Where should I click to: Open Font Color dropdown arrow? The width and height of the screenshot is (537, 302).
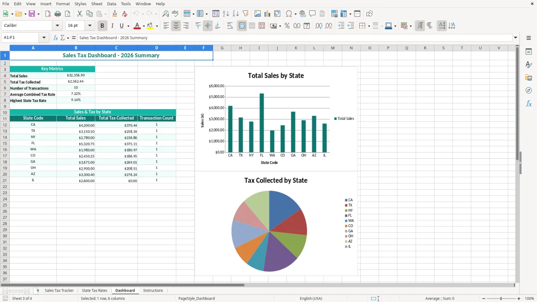point(144,26)
